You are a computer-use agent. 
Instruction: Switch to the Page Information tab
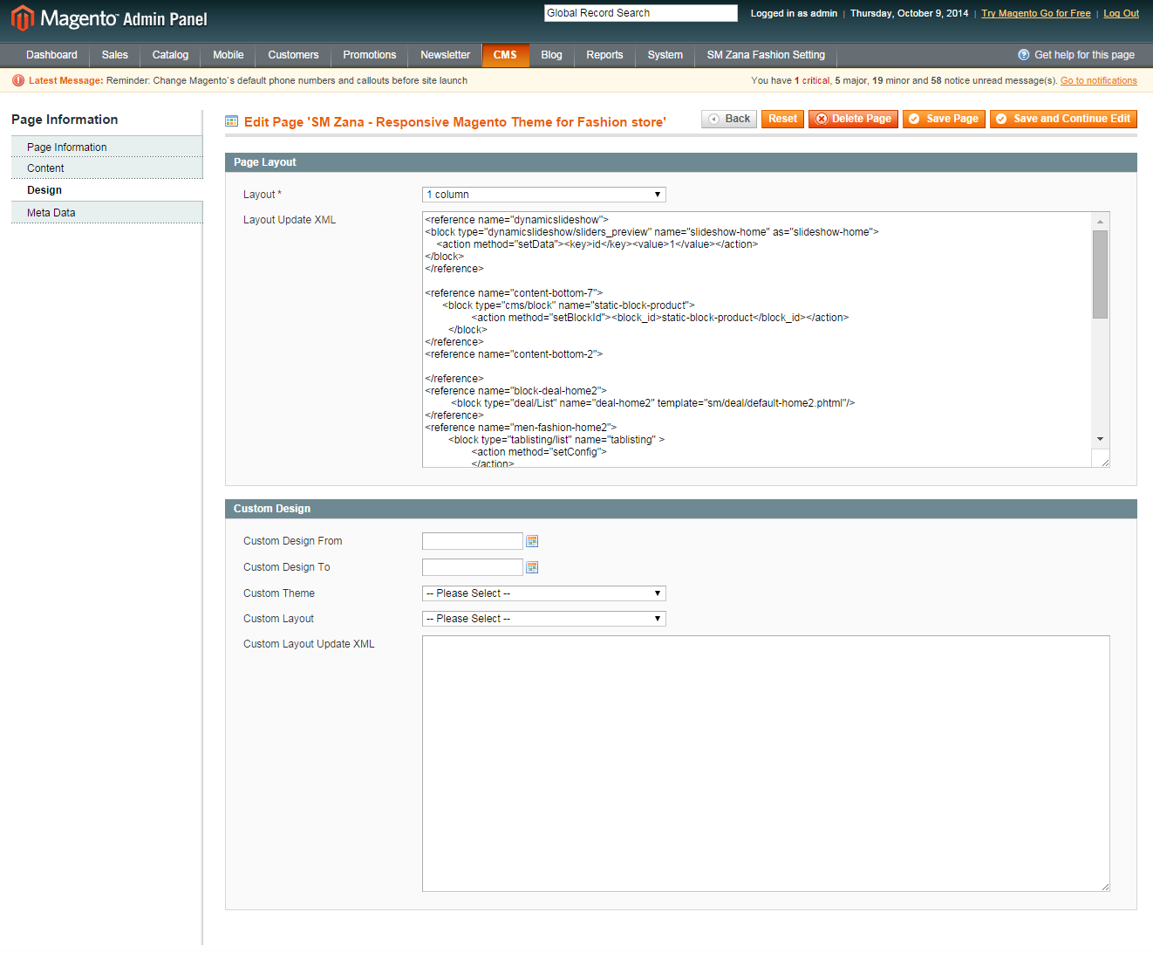tap(106, 147)
